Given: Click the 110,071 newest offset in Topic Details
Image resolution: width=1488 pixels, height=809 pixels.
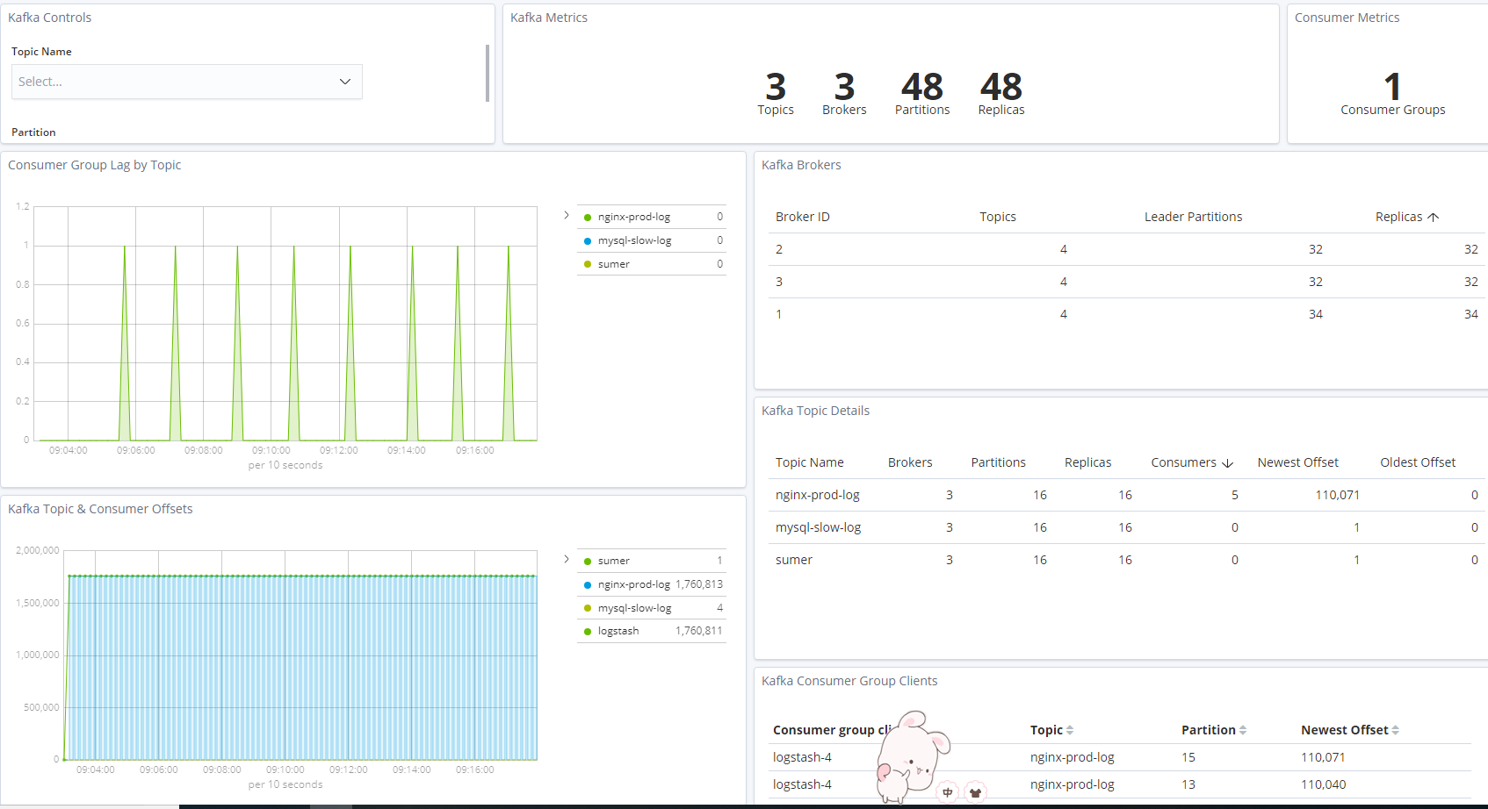Looking at the screenshot, I should pyautogui.click(x=1337, y=495).
